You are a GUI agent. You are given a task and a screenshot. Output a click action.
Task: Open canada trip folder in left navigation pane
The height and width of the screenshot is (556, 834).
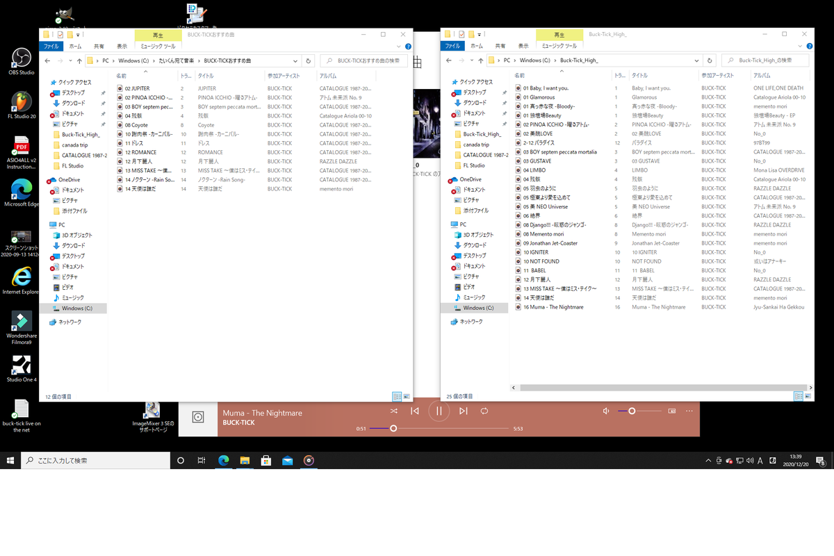point(76,145)
